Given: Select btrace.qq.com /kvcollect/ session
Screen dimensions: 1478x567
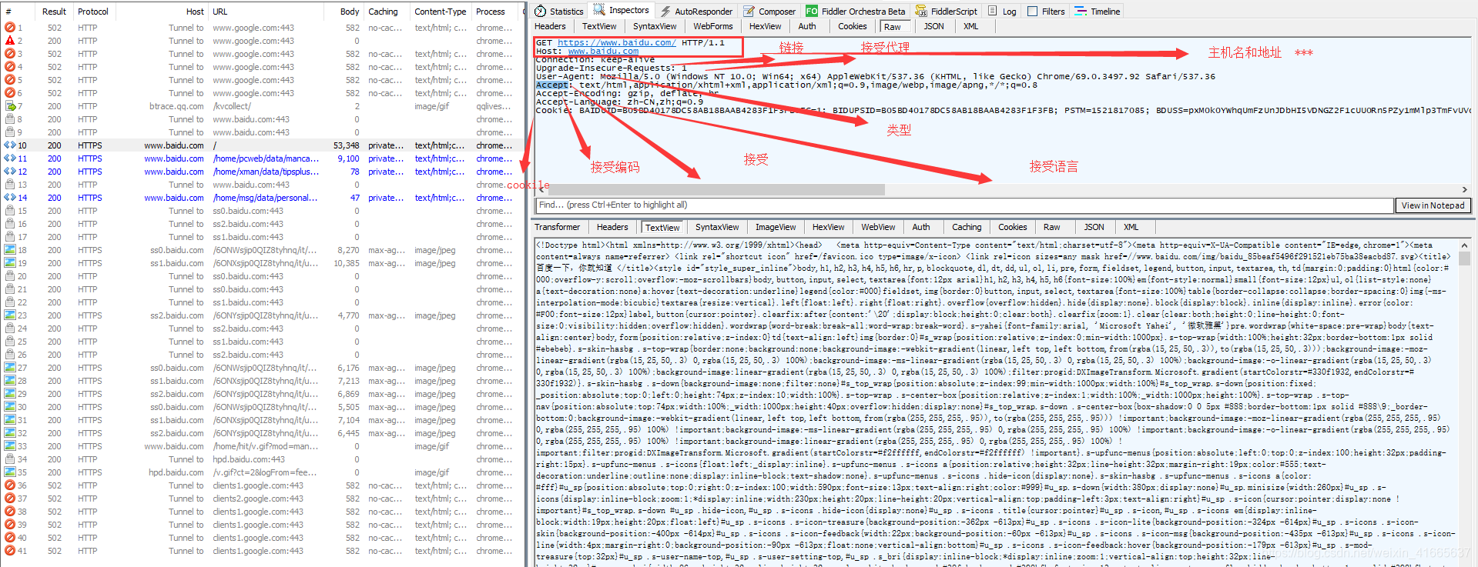Looking at the screenshot, I should 262,106.
